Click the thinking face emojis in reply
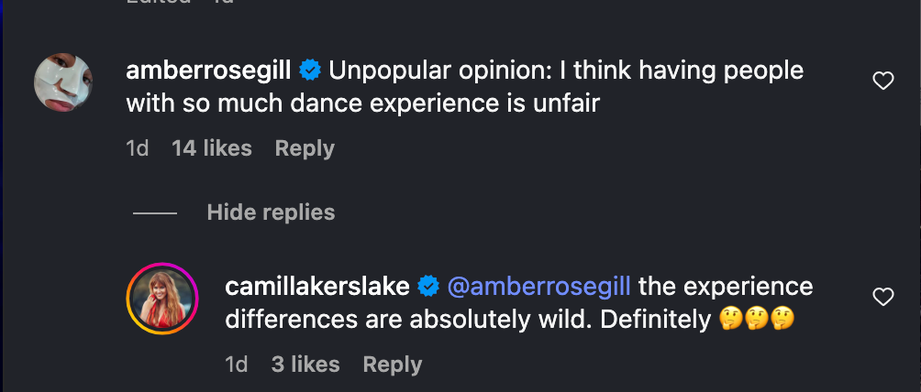The width and height of the screenshot is (921, 392). tap(756, 320)
